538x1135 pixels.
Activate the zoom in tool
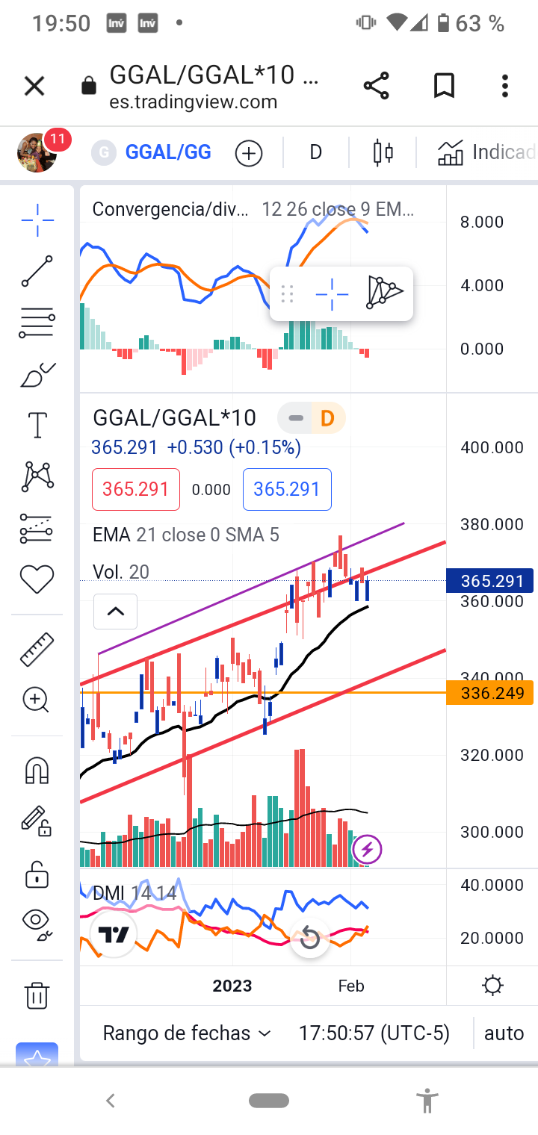[37, 700]
